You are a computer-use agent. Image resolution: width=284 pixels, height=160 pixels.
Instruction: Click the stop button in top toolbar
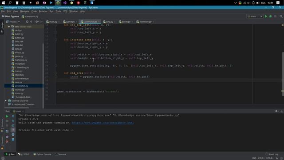275,16
